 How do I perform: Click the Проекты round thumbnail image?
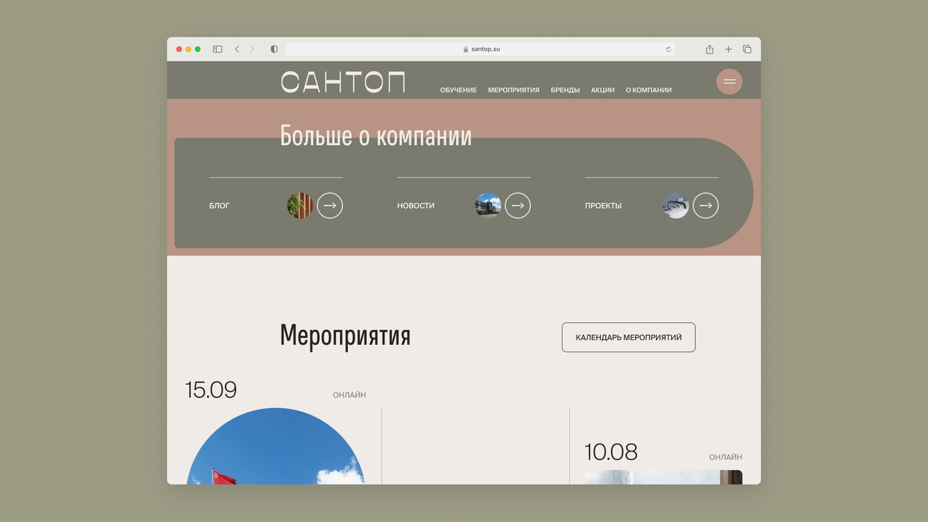point(676,205)
